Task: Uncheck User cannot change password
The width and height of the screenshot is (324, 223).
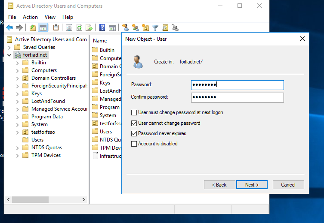Action: pos(134,123)
